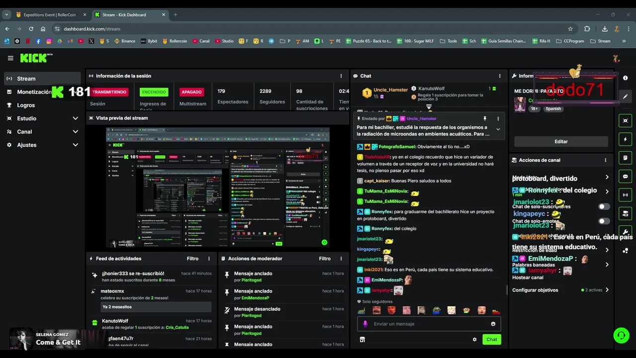The height and width of the screenshot is (358, 636).
Task: Open Filtro dropdown in Feed de actividades
Action: pos(192,259)
